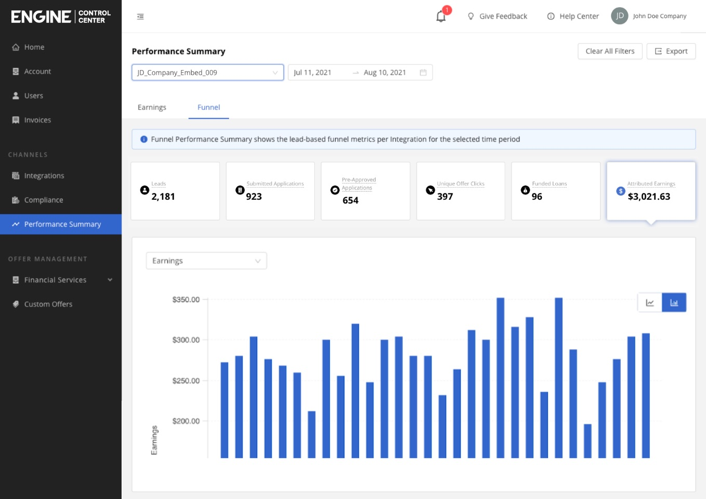Click the Unique Offer Clicks icon
The width and height of the screenshot is (706, 499).
(430, 190)
